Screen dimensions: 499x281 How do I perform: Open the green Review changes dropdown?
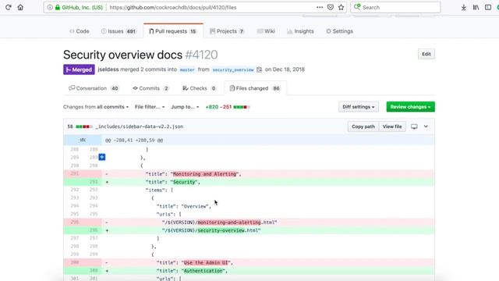(411, 107)
